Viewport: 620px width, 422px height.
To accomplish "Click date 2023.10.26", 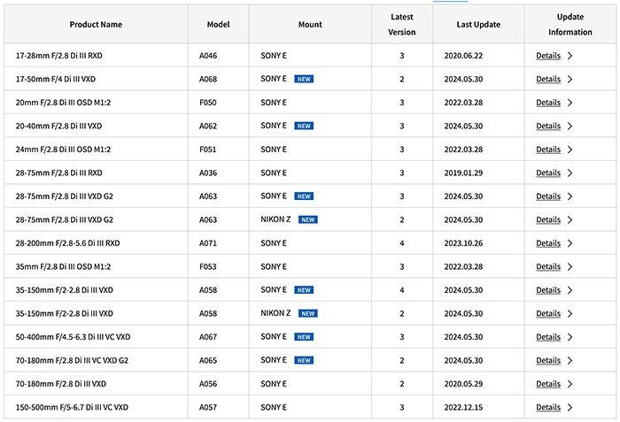I will tap(463, 243).
